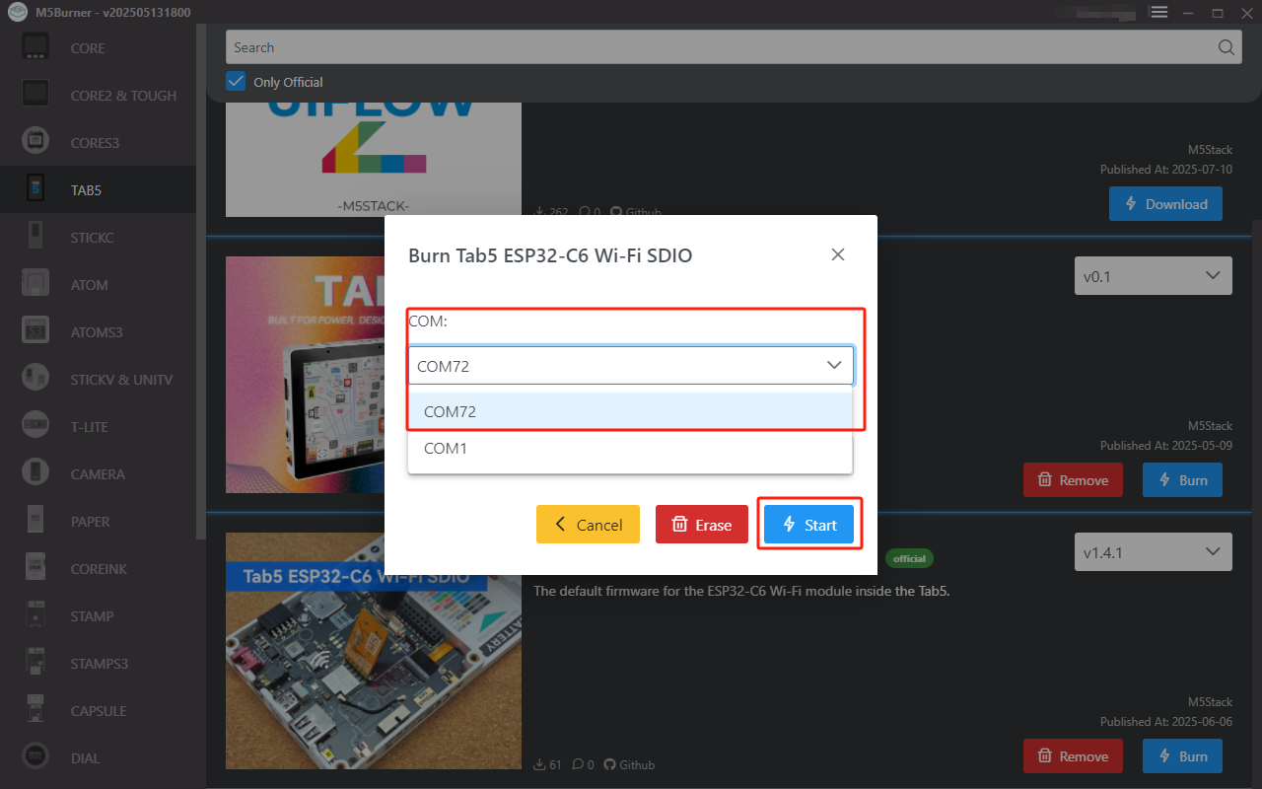Open the STICKC device category

98,237
